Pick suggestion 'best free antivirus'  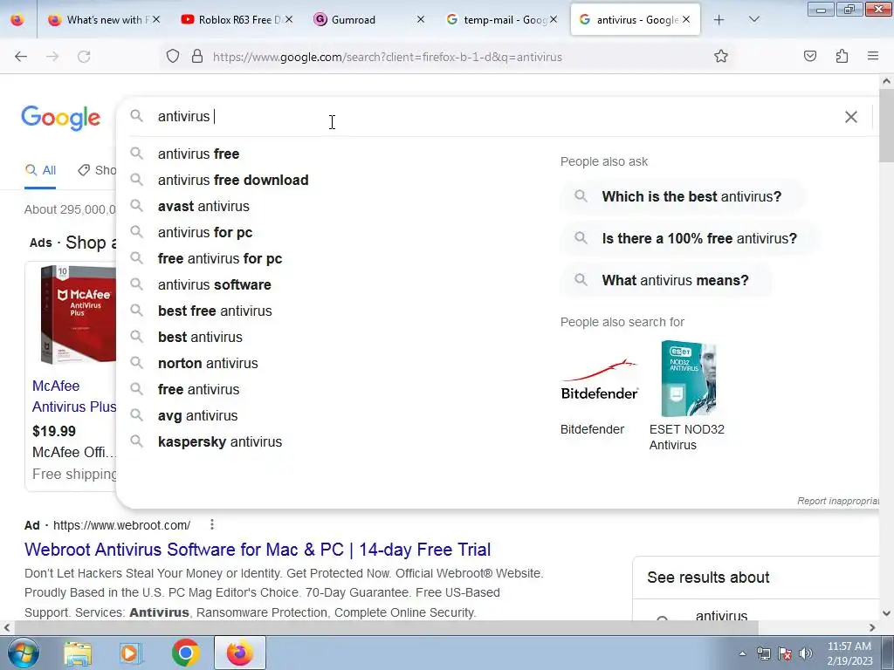pyautogui.click(x=215, y=311)
